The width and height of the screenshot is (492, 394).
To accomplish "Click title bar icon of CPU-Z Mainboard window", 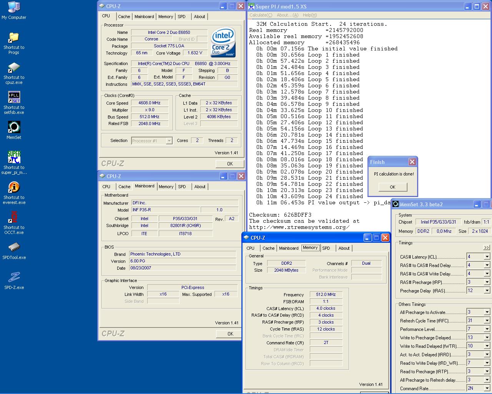I will [x=102, y=176].
